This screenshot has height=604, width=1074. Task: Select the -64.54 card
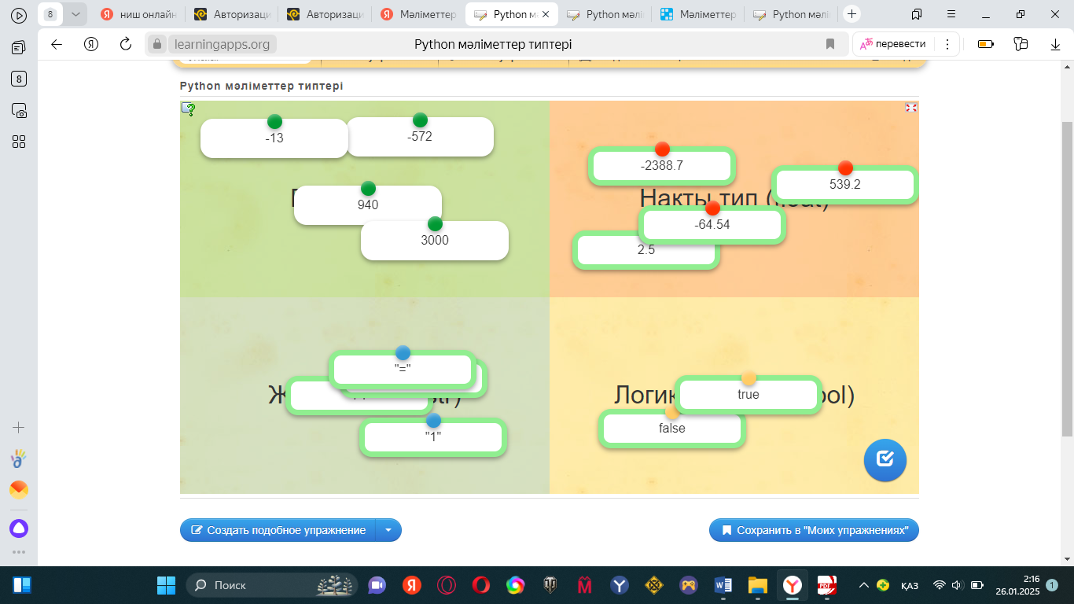pos(712,225)
